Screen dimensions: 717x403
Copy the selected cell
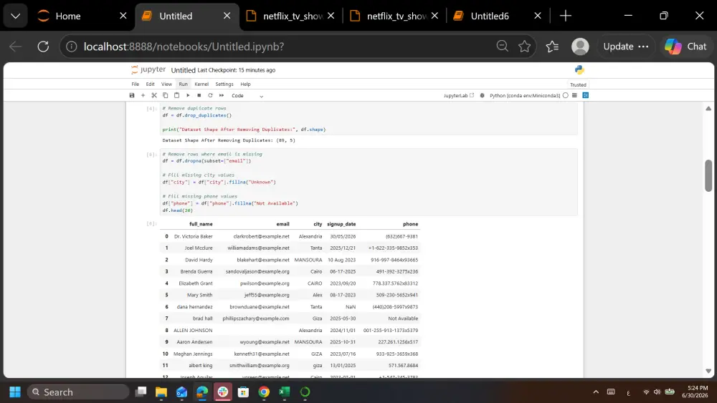165,95
